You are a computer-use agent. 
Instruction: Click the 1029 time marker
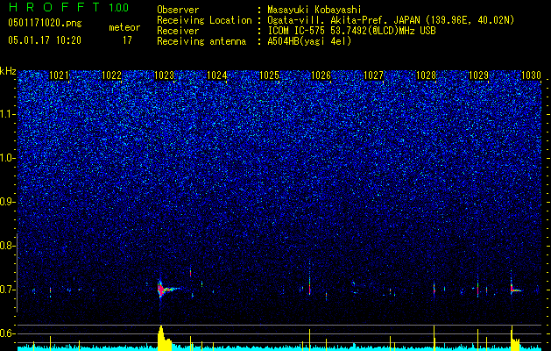[478, 75]
